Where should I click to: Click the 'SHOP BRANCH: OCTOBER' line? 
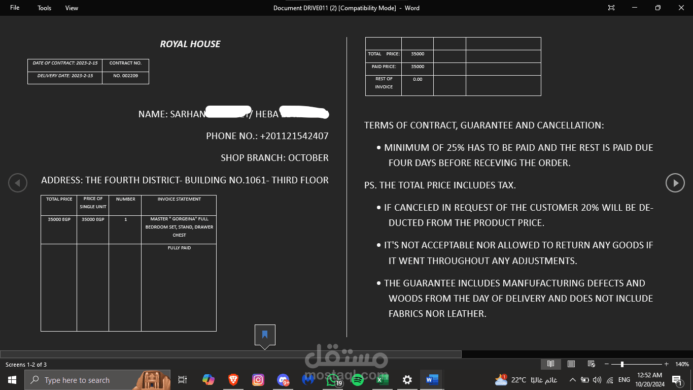tap(274, 158)
